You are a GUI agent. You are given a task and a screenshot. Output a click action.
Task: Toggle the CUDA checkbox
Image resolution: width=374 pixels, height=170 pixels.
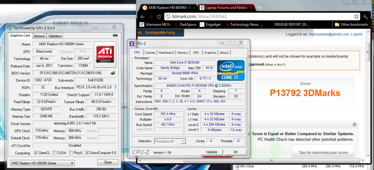[x=54, y=153]
